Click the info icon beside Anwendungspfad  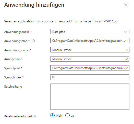click(x=33, y=41)
